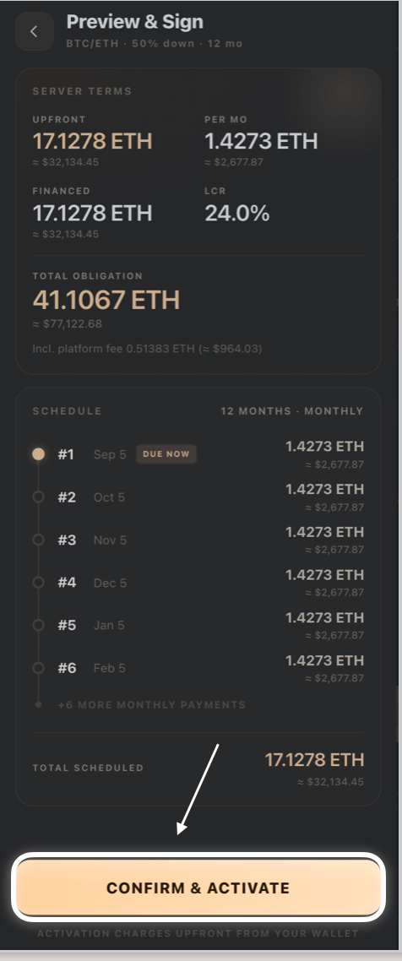402x961 pixels.
Task: Select the timeline marker for payment #5
Action: point(38,625)
